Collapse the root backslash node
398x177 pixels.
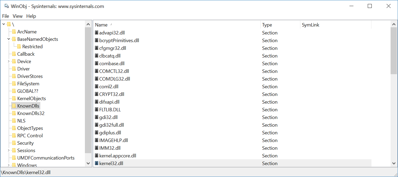[4, 24]
